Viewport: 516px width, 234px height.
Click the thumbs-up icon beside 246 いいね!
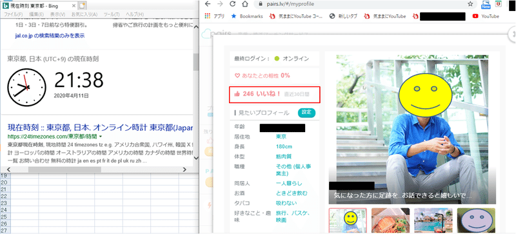(237, 94)
